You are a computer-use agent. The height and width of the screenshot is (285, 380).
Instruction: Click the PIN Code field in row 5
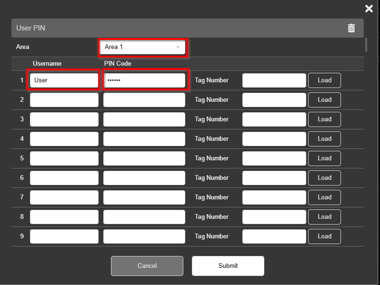(x=144, y=158)
